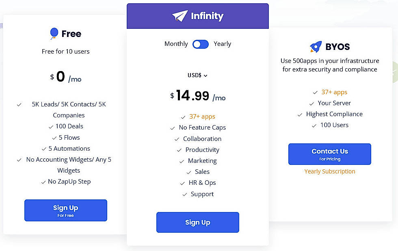Click the BYOS rocket icon
398x251 pixels.
[316, 47]
